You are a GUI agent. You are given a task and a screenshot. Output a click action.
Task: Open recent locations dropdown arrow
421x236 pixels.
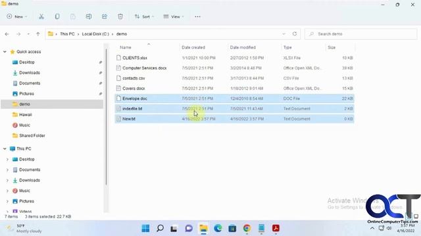coord(28,34)
